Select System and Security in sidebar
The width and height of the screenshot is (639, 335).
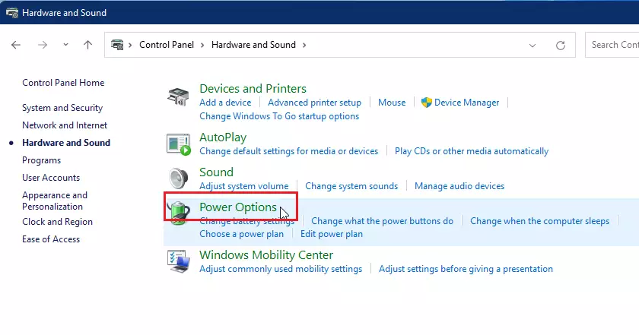point(62,108)
